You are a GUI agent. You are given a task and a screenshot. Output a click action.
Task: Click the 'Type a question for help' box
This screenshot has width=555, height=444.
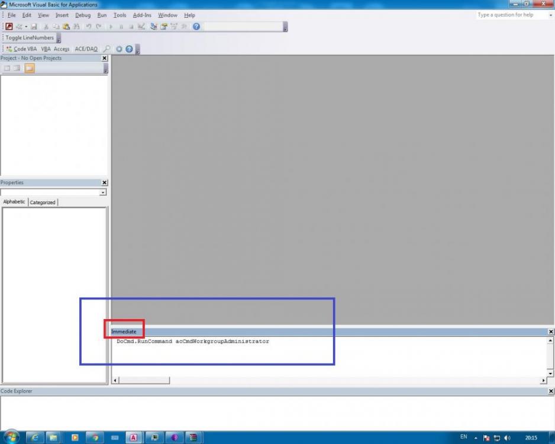pyautogui.click(x=511, y=15)
